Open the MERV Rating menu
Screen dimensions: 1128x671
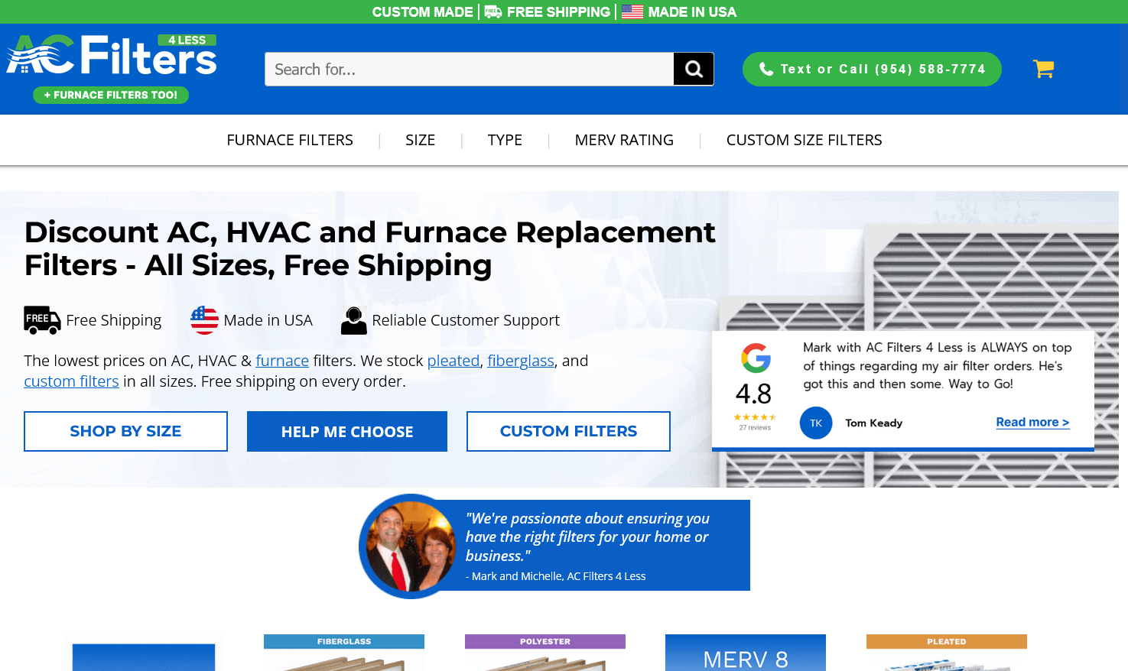coord(624,140)
